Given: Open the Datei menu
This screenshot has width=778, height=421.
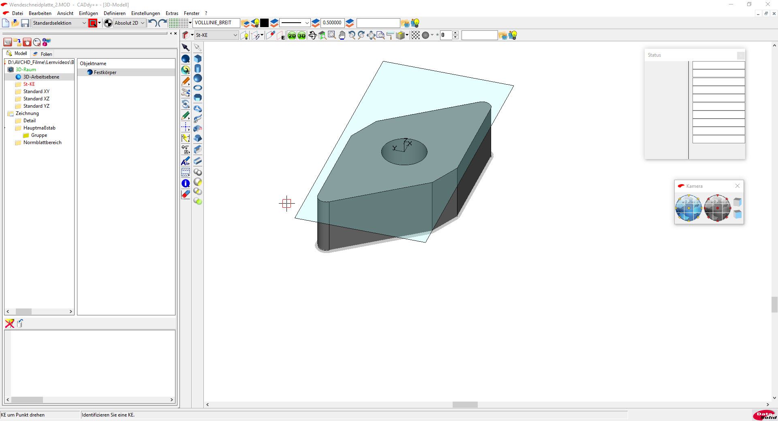Looking at the screenshot, I should click(x=17, y=13).
